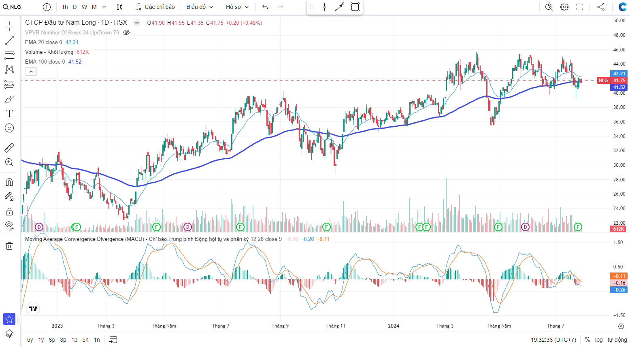The image size is (630, 347).
Task: Select the ruler measure tool
Action: pyautogui.click(x=9, y=148)
